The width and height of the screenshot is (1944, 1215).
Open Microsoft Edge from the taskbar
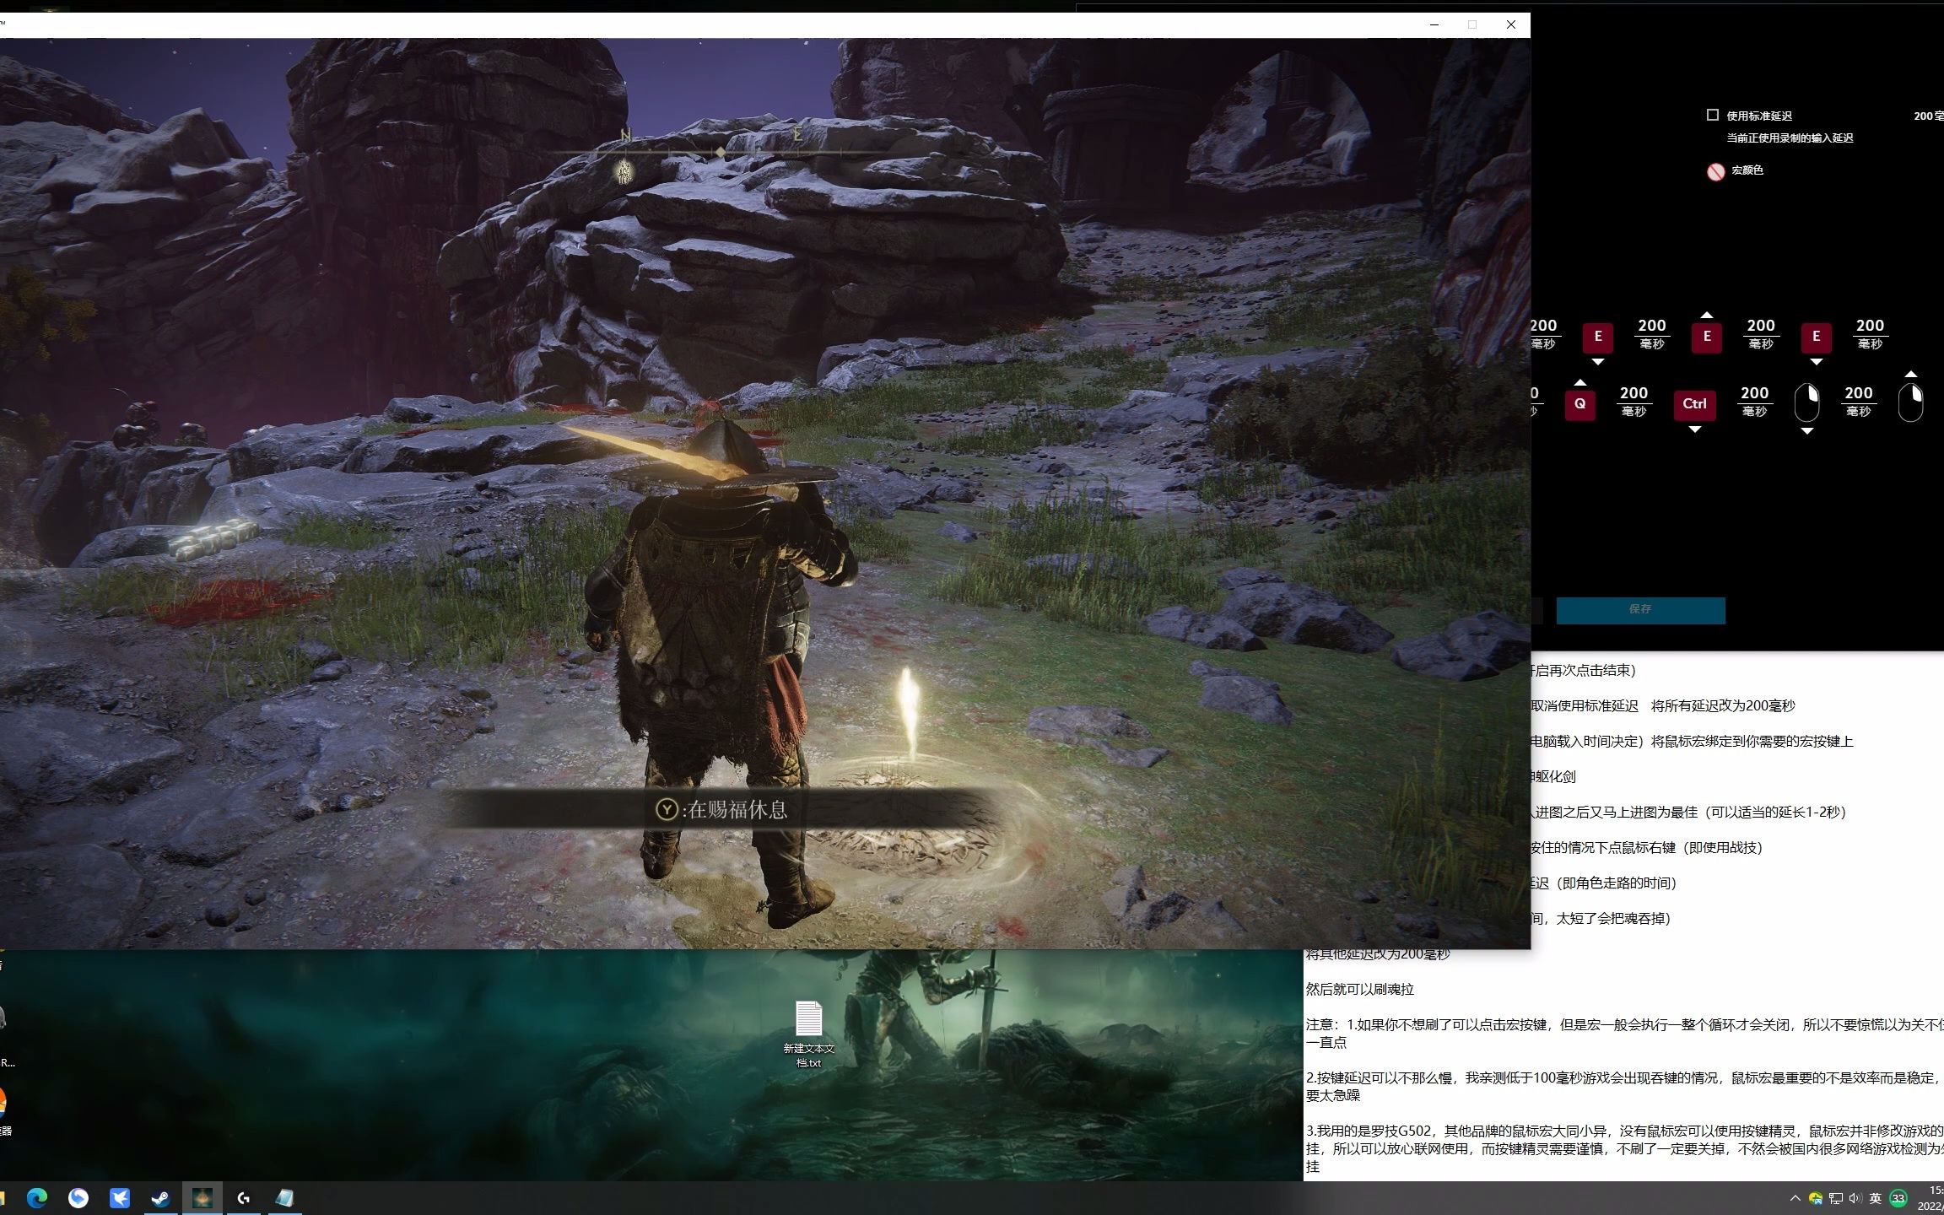pos(37,1198)
